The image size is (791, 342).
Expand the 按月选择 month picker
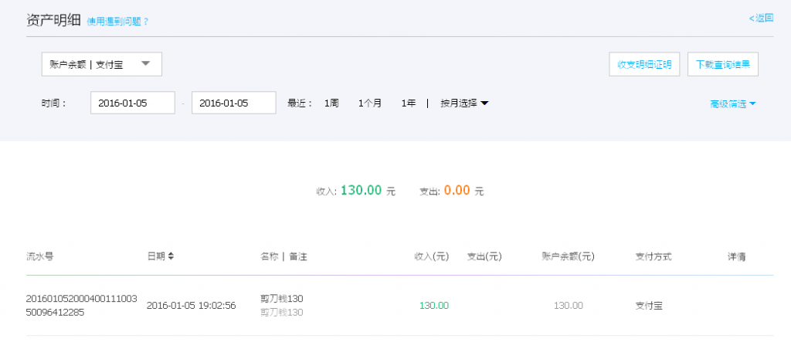pyautogui.click(x=464, y=103)
